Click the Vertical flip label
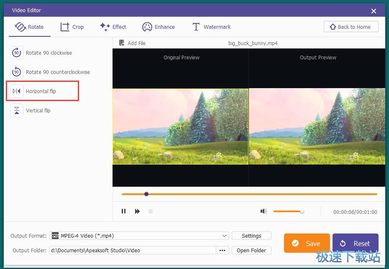Viewport: 389px width, 269px height. (x=38, y=110)
